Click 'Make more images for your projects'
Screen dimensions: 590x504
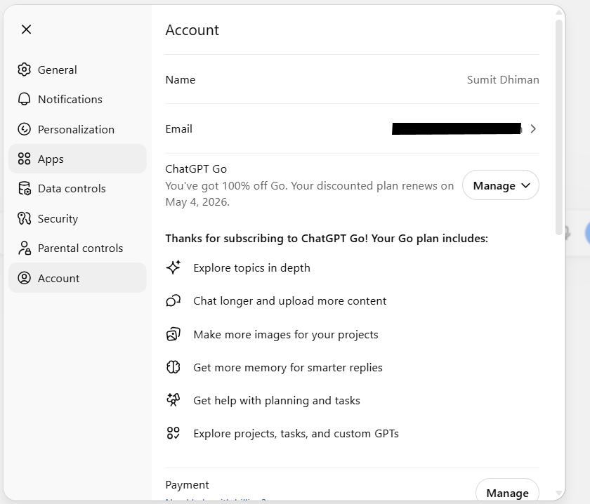tap(286, 334)
